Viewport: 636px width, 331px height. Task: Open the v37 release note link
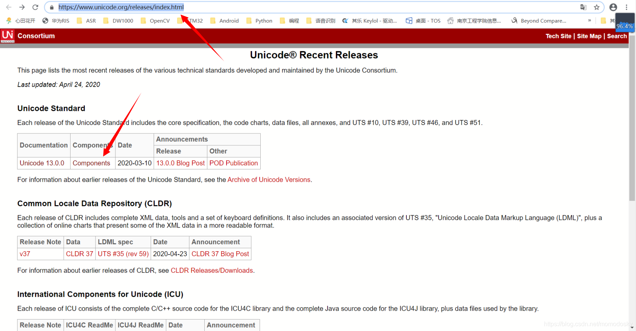coord(25,254)
